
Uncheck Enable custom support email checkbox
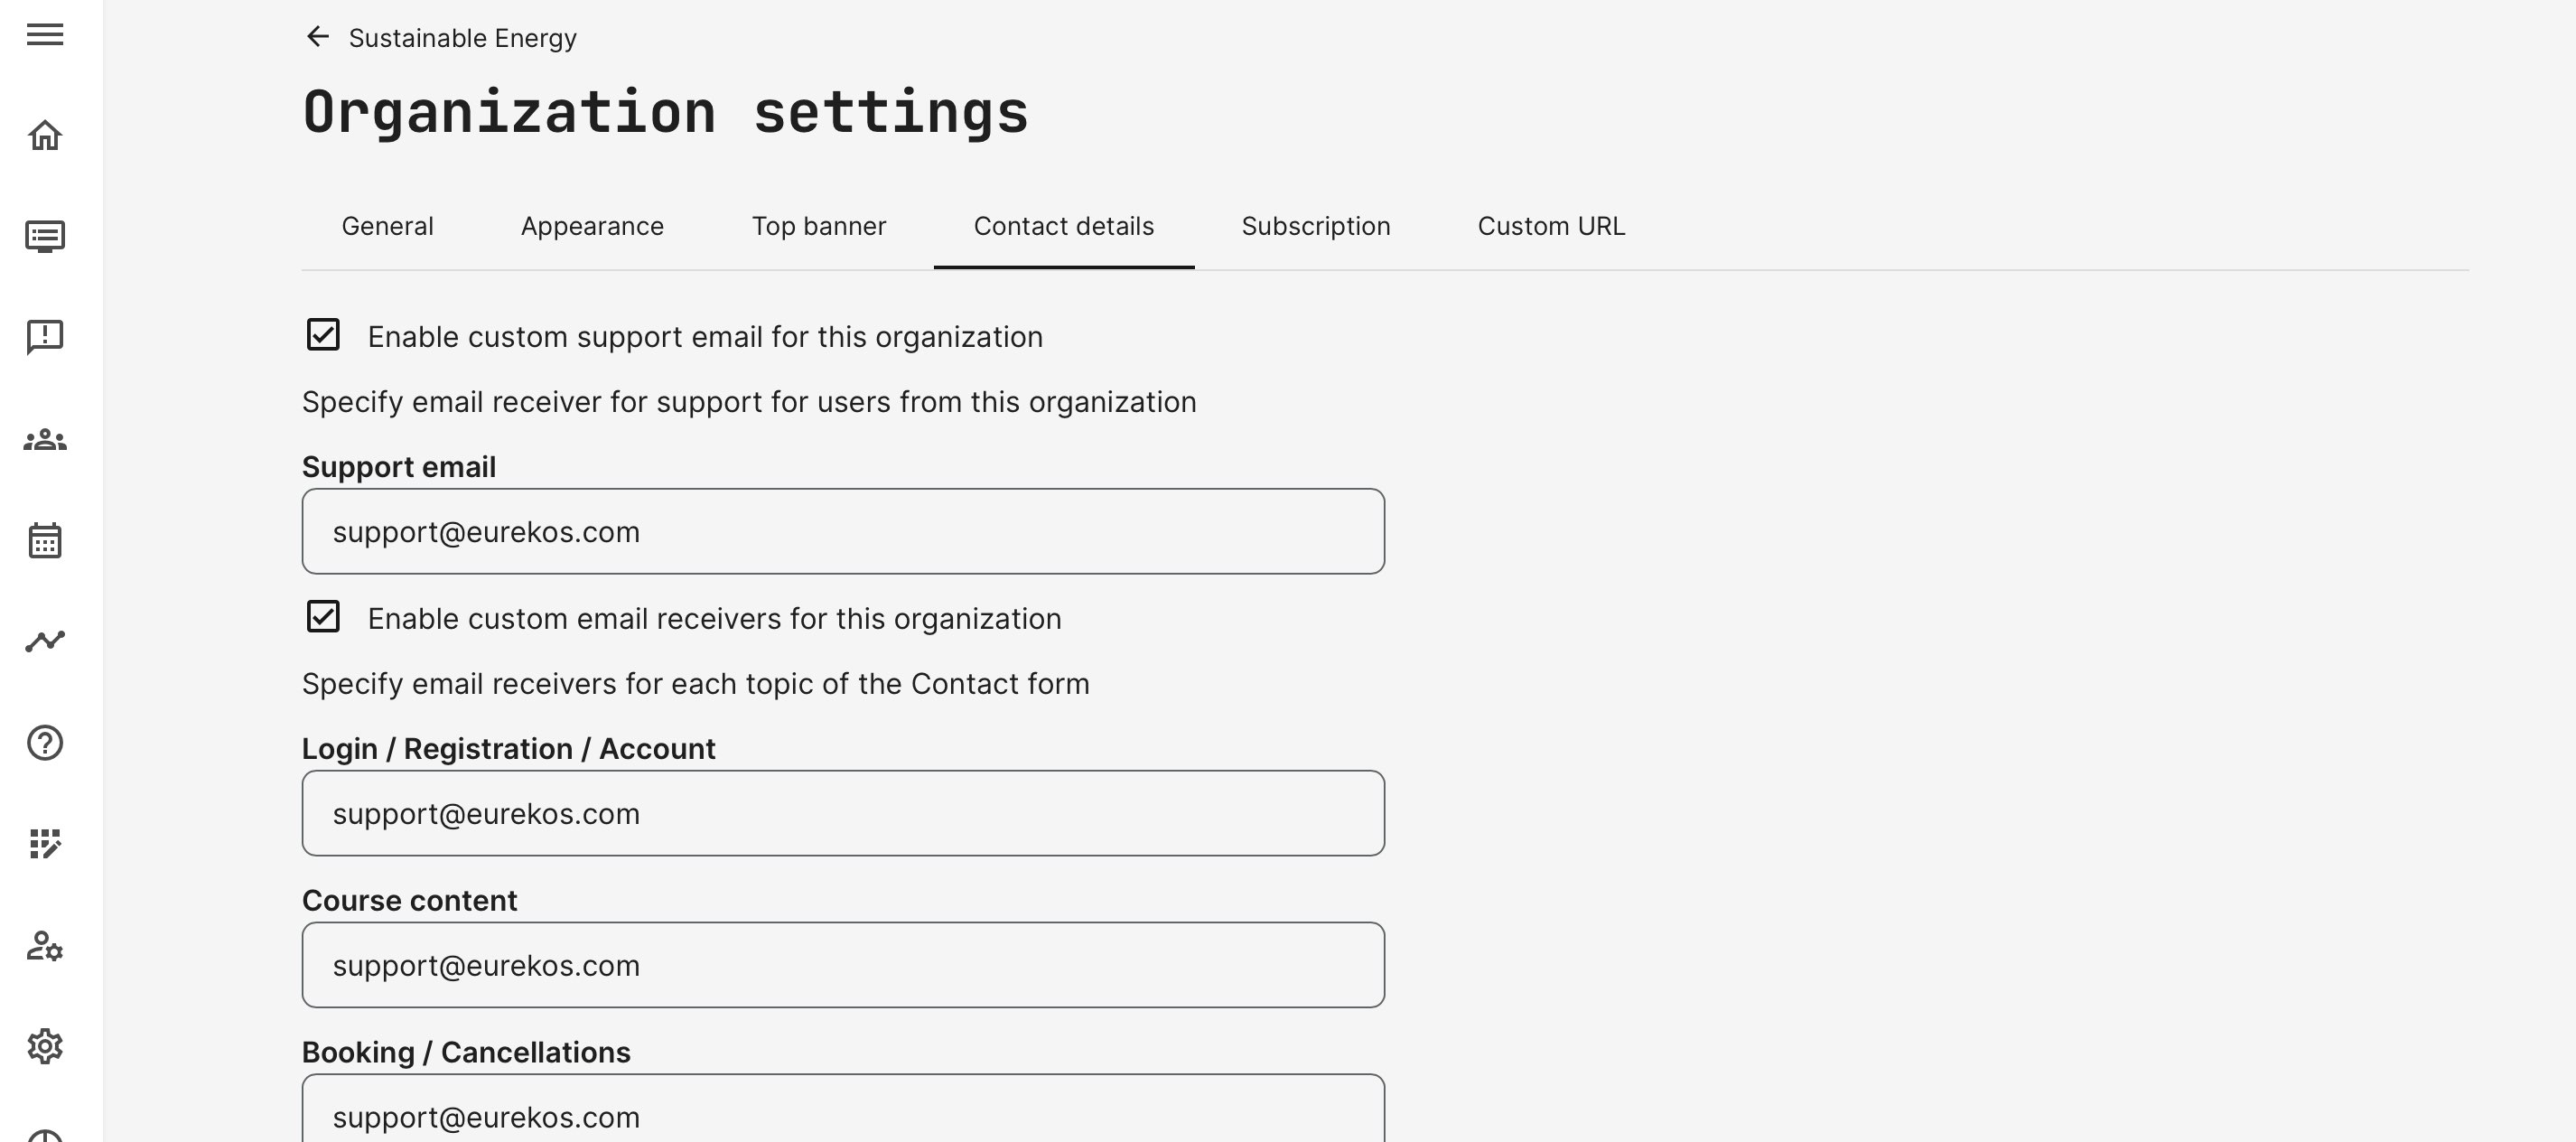[x=323, y=335]
